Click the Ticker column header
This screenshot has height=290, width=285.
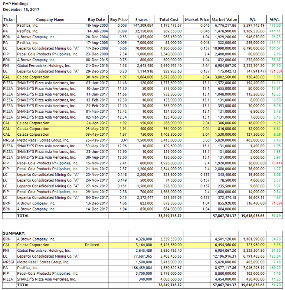[x=9, y=20]
